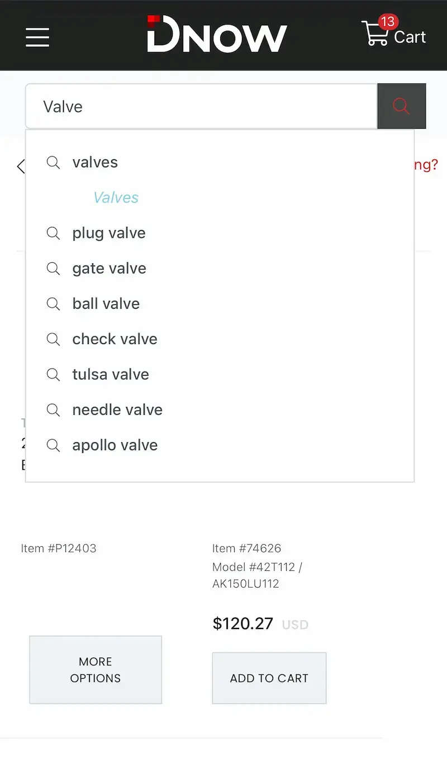Click the magnifier icon beside needle valve
This screenshot has height=761, width=447.
click(x=53, y=410)
